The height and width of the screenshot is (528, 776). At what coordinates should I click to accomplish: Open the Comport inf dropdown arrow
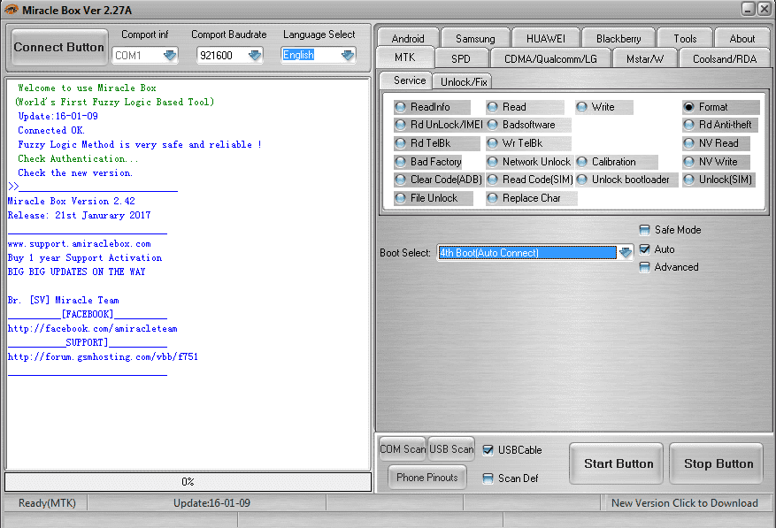170,55
